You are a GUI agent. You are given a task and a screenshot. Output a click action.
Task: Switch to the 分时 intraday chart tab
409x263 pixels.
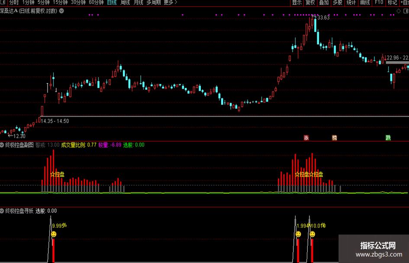(14, 3)
